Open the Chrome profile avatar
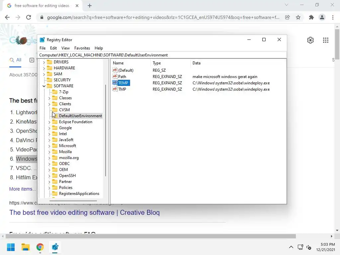Image resolution: width=340 pixels, height=255 pixels. (322, 17)
